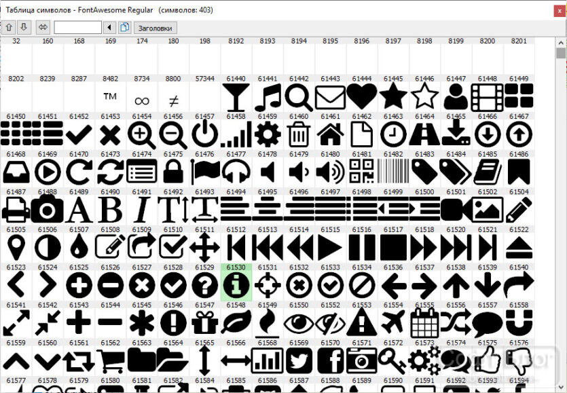The width and height of the screenshot is (567, 393).
Task: Select the map marker glyph 61505
Action: pyautogui.click(x=16, y=248)
